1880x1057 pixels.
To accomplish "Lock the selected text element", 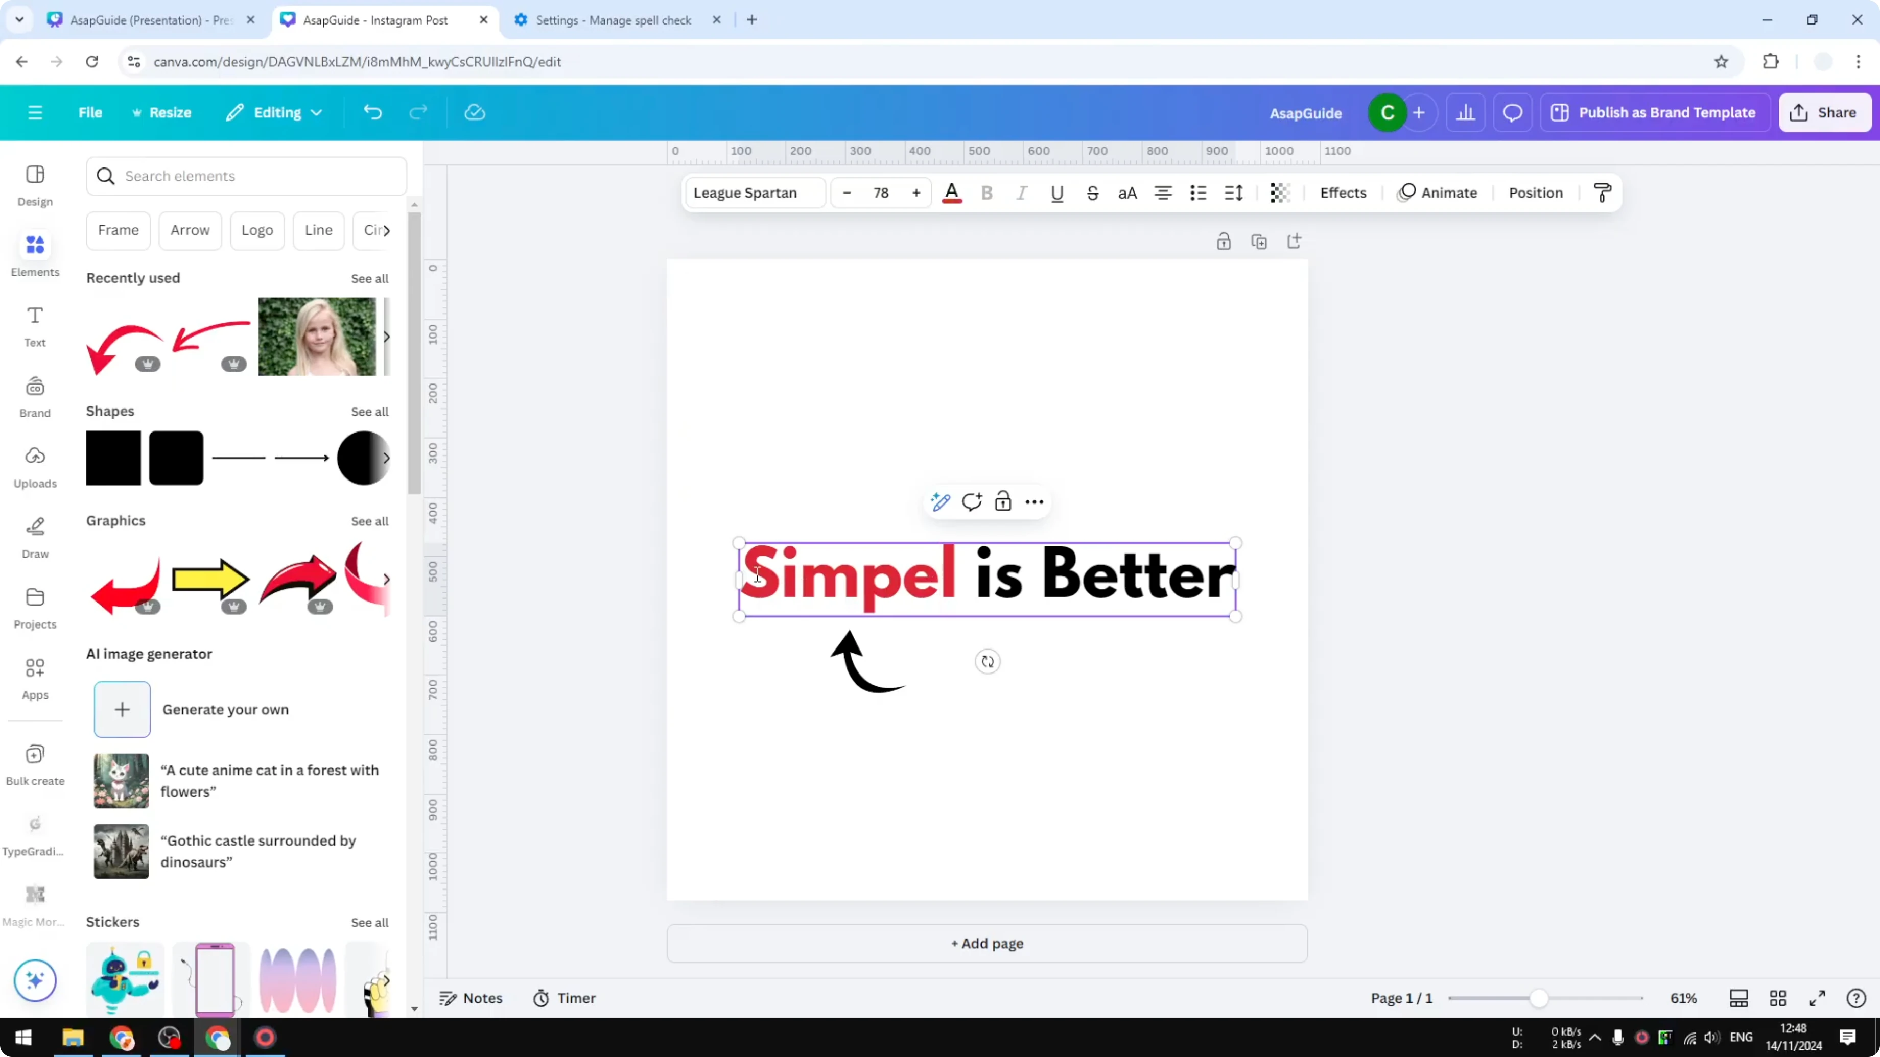I will point(1003,502).
